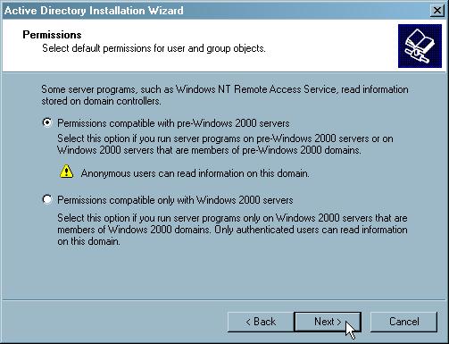Image resolution: width=449 pixels, height=344 pixels.
Task: Go to the next wizard page
Action: click(328, 322)
